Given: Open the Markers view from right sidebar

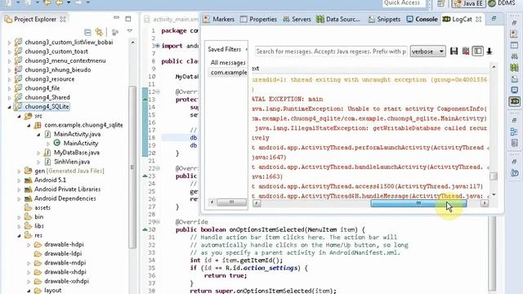Looking at the screenshot, I should click(514, 33).
